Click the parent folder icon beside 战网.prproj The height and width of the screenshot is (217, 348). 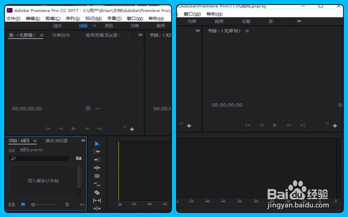tap(12, 150)
